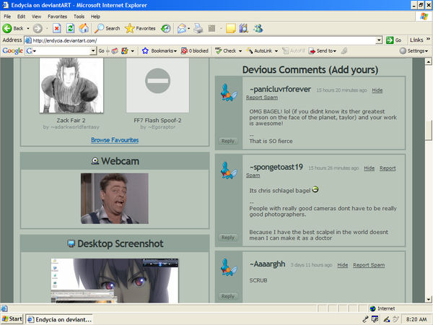Screen dimensions: 433x325
Task: Expand the Links toolbar chevron
Action: pos(428,39)
